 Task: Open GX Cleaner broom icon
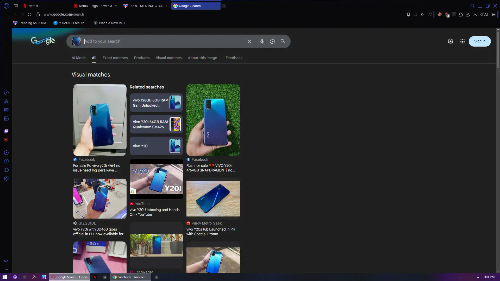[x=7, y=101]
